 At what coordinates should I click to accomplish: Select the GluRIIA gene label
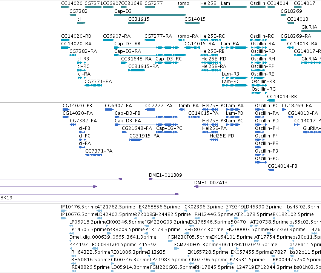click(x=309, y=27)
